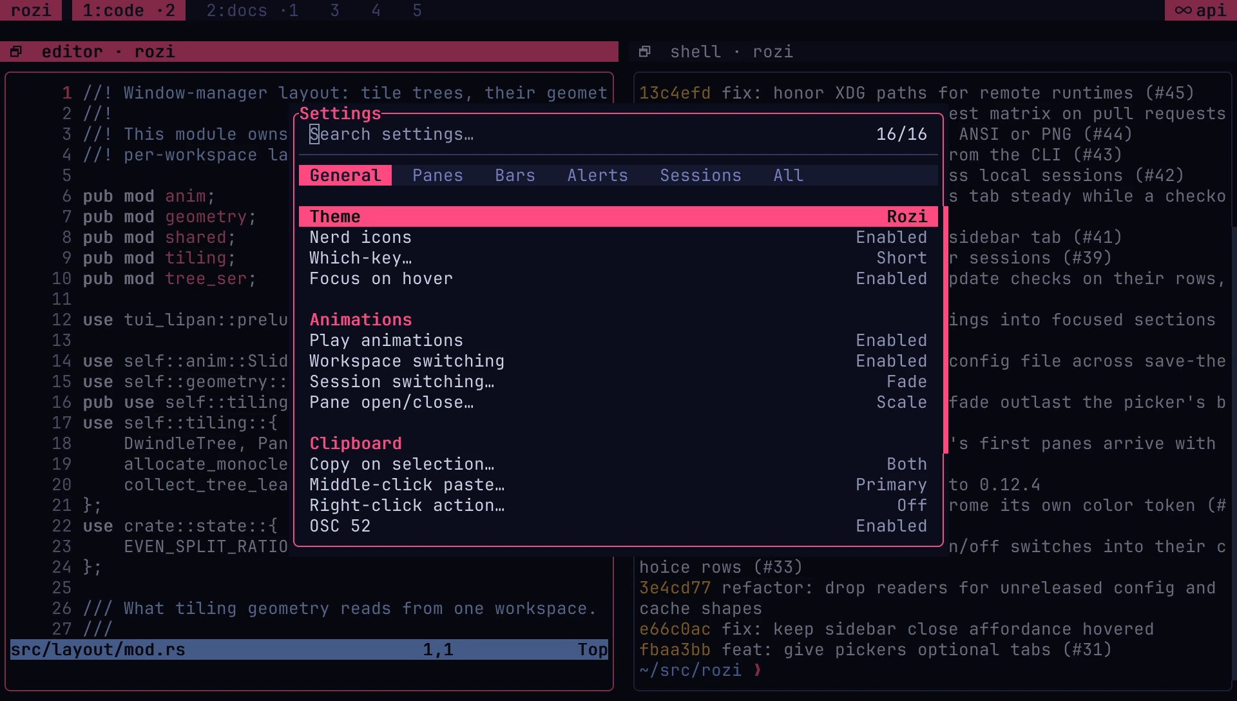Open Middle-click paste… options

coord(618,485)
